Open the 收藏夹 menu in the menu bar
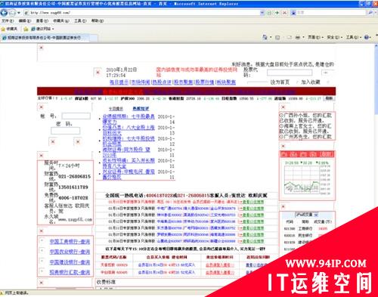 (x=60, y=21)
